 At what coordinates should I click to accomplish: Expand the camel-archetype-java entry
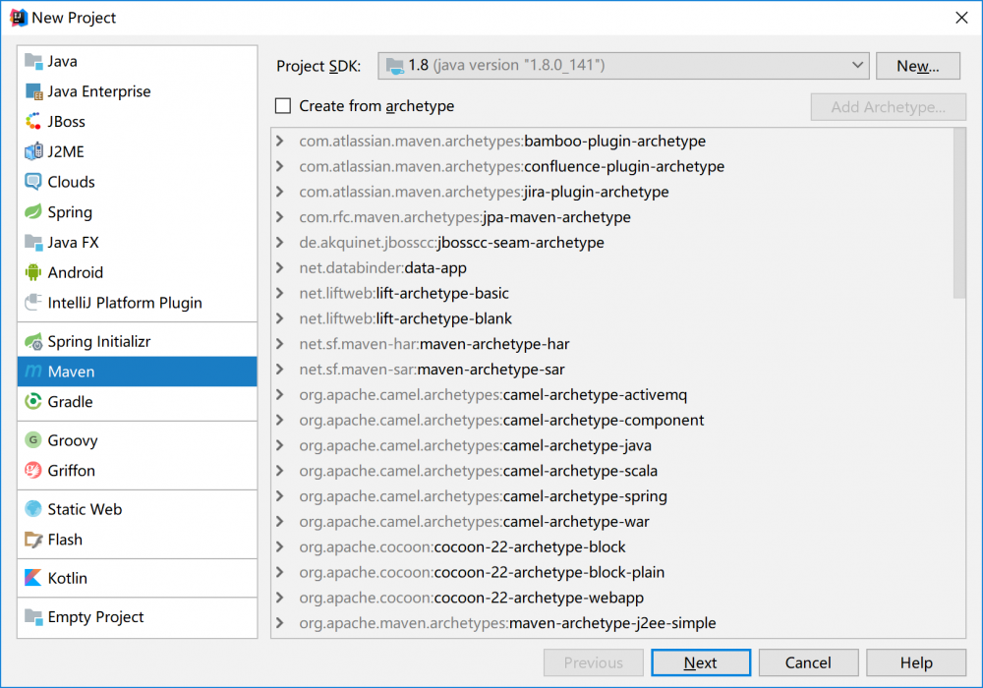(281, 445)
